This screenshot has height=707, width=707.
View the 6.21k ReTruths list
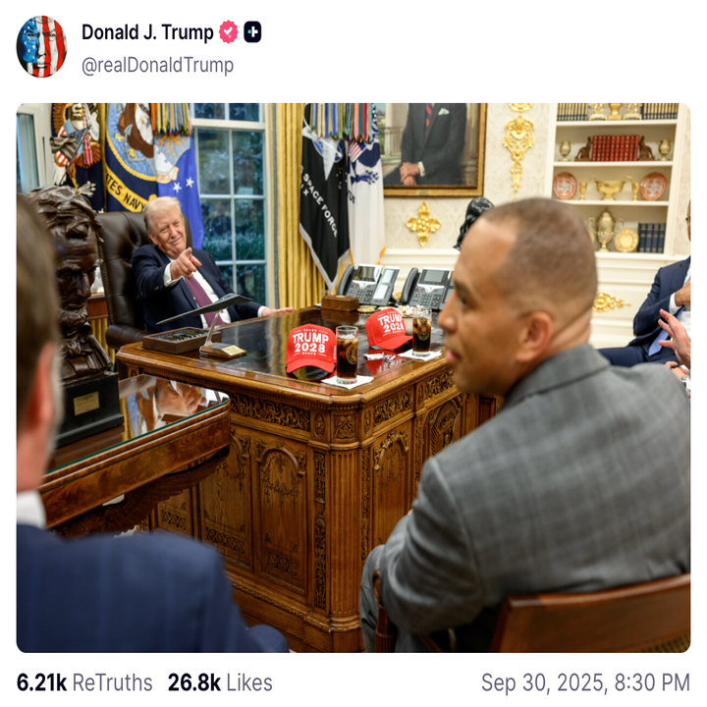click(x=84, y=682)
